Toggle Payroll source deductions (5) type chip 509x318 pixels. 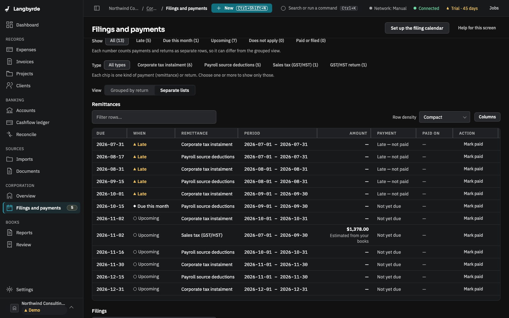(233, 65)
